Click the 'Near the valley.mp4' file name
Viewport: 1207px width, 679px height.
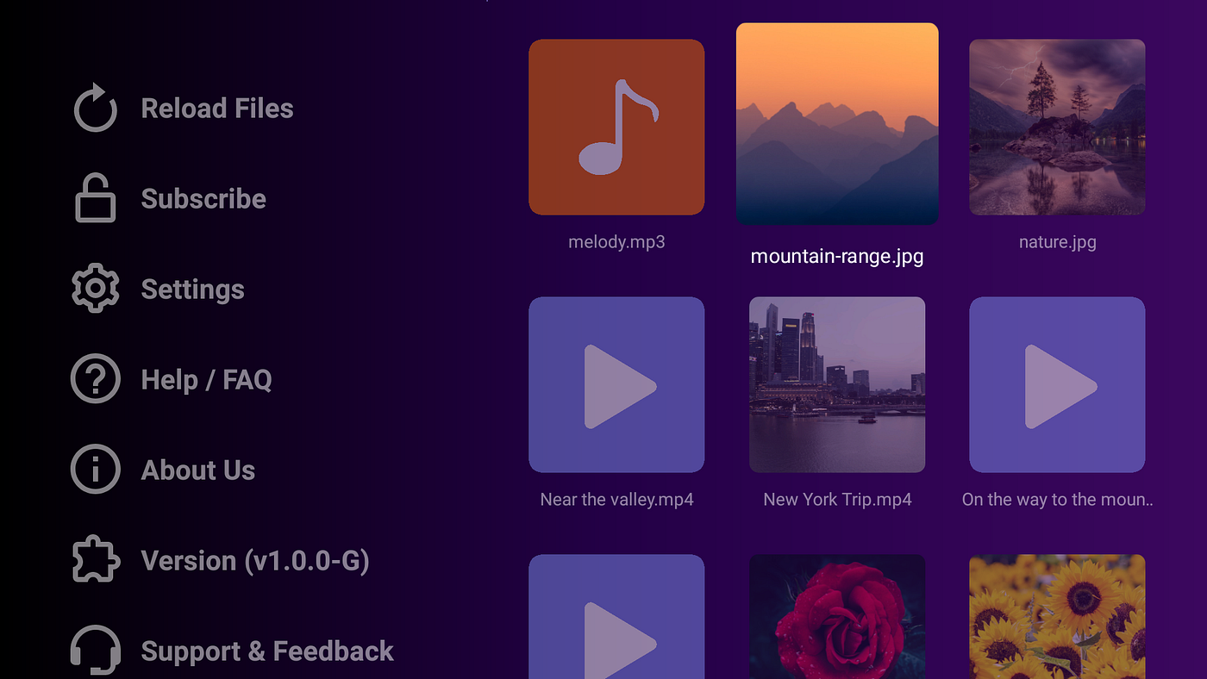click(x=616, y=500)
